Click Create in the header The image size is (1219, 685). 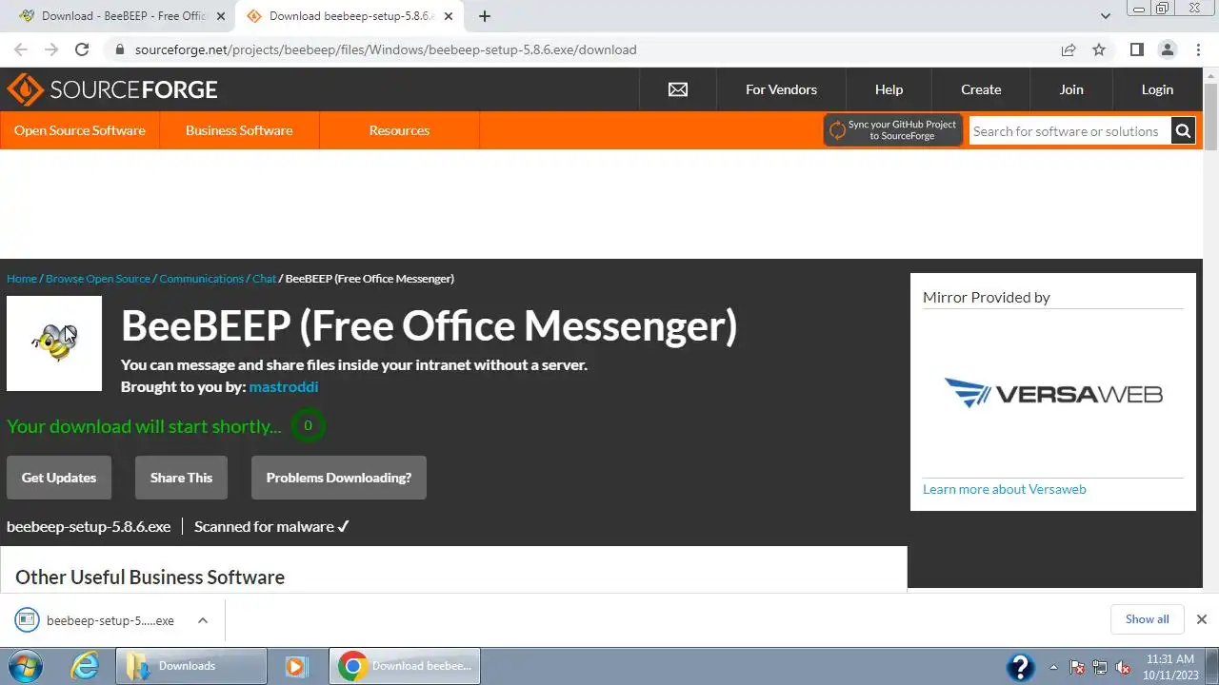coord(981,89)
